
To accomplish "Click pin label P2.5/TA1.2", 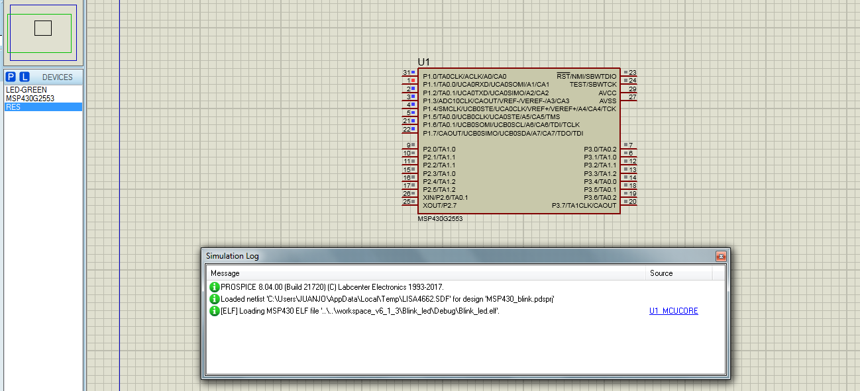I will point(439,190).
